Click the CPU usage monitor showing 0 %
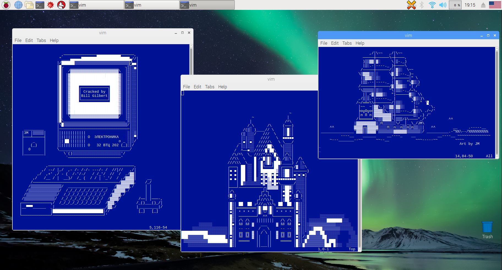Viewport: 502px width, 270px height. [x=455, y=5]
